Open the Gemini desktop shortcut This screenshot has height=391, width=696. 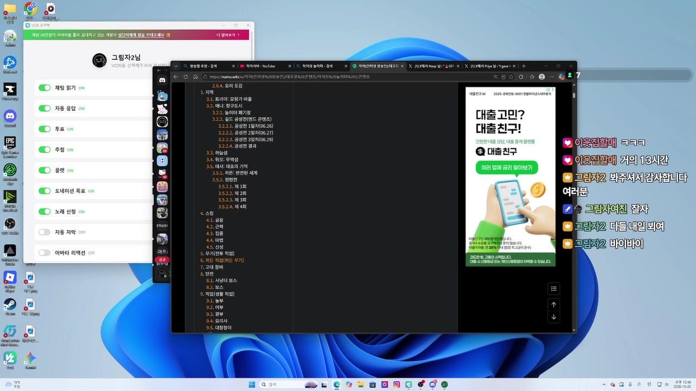30,360
